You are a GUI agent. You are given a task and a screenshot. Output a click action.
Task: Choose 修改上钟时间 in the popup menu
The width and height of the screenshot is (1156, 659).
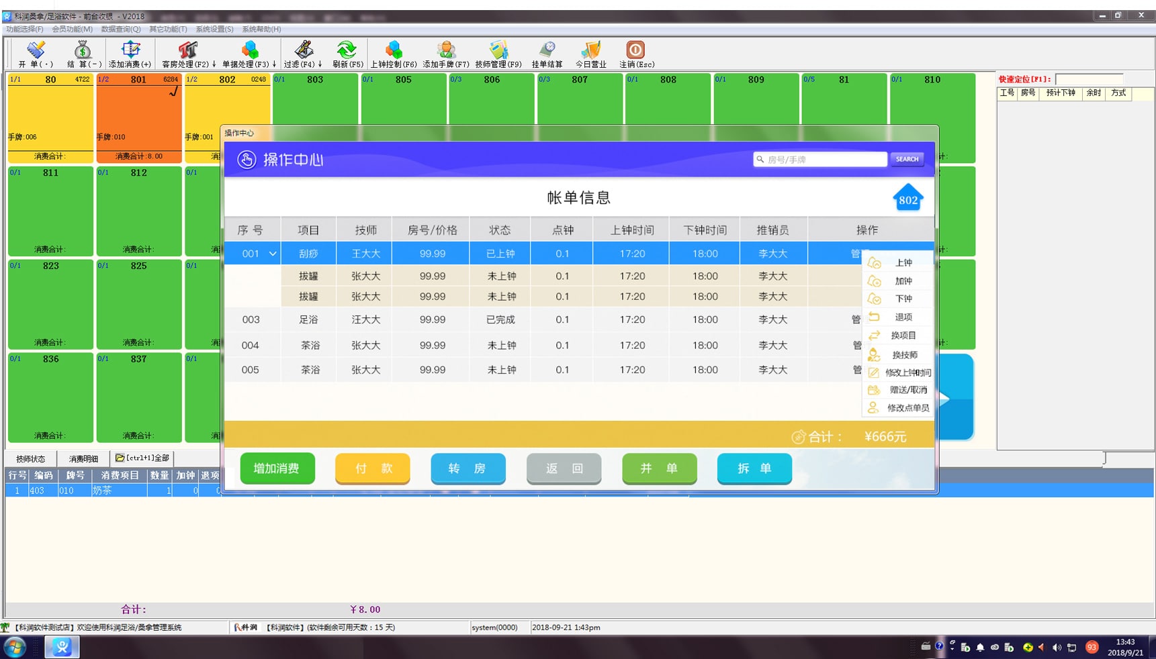point(898,372)
